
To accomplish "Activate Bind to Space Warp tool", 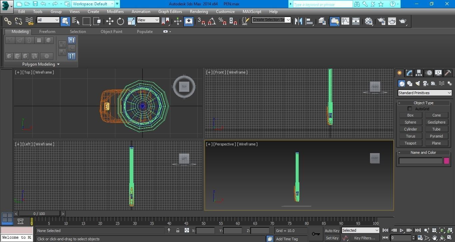I will coord(29,21).
